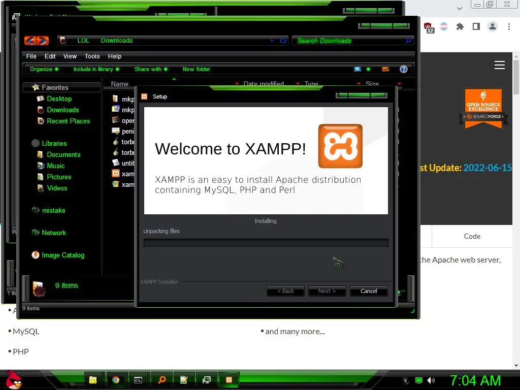
Task: Click the XAMPP icon in Setup title bar
Action: pos(144,96)
